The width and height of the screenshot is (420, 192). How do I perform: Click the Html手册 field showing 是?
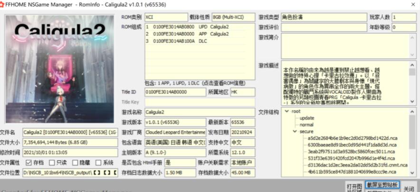(x=180, y=163)
